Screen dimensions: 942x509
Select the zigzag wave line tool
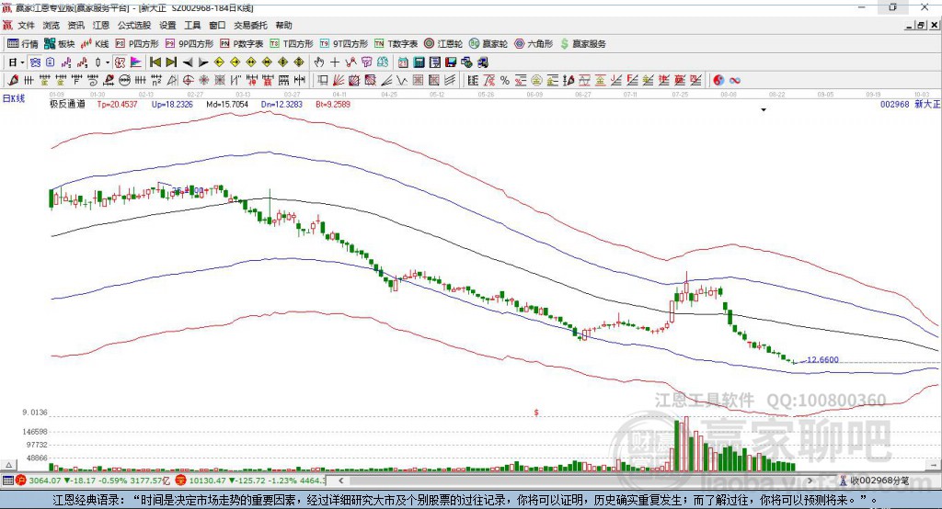[x=402, y=81]
